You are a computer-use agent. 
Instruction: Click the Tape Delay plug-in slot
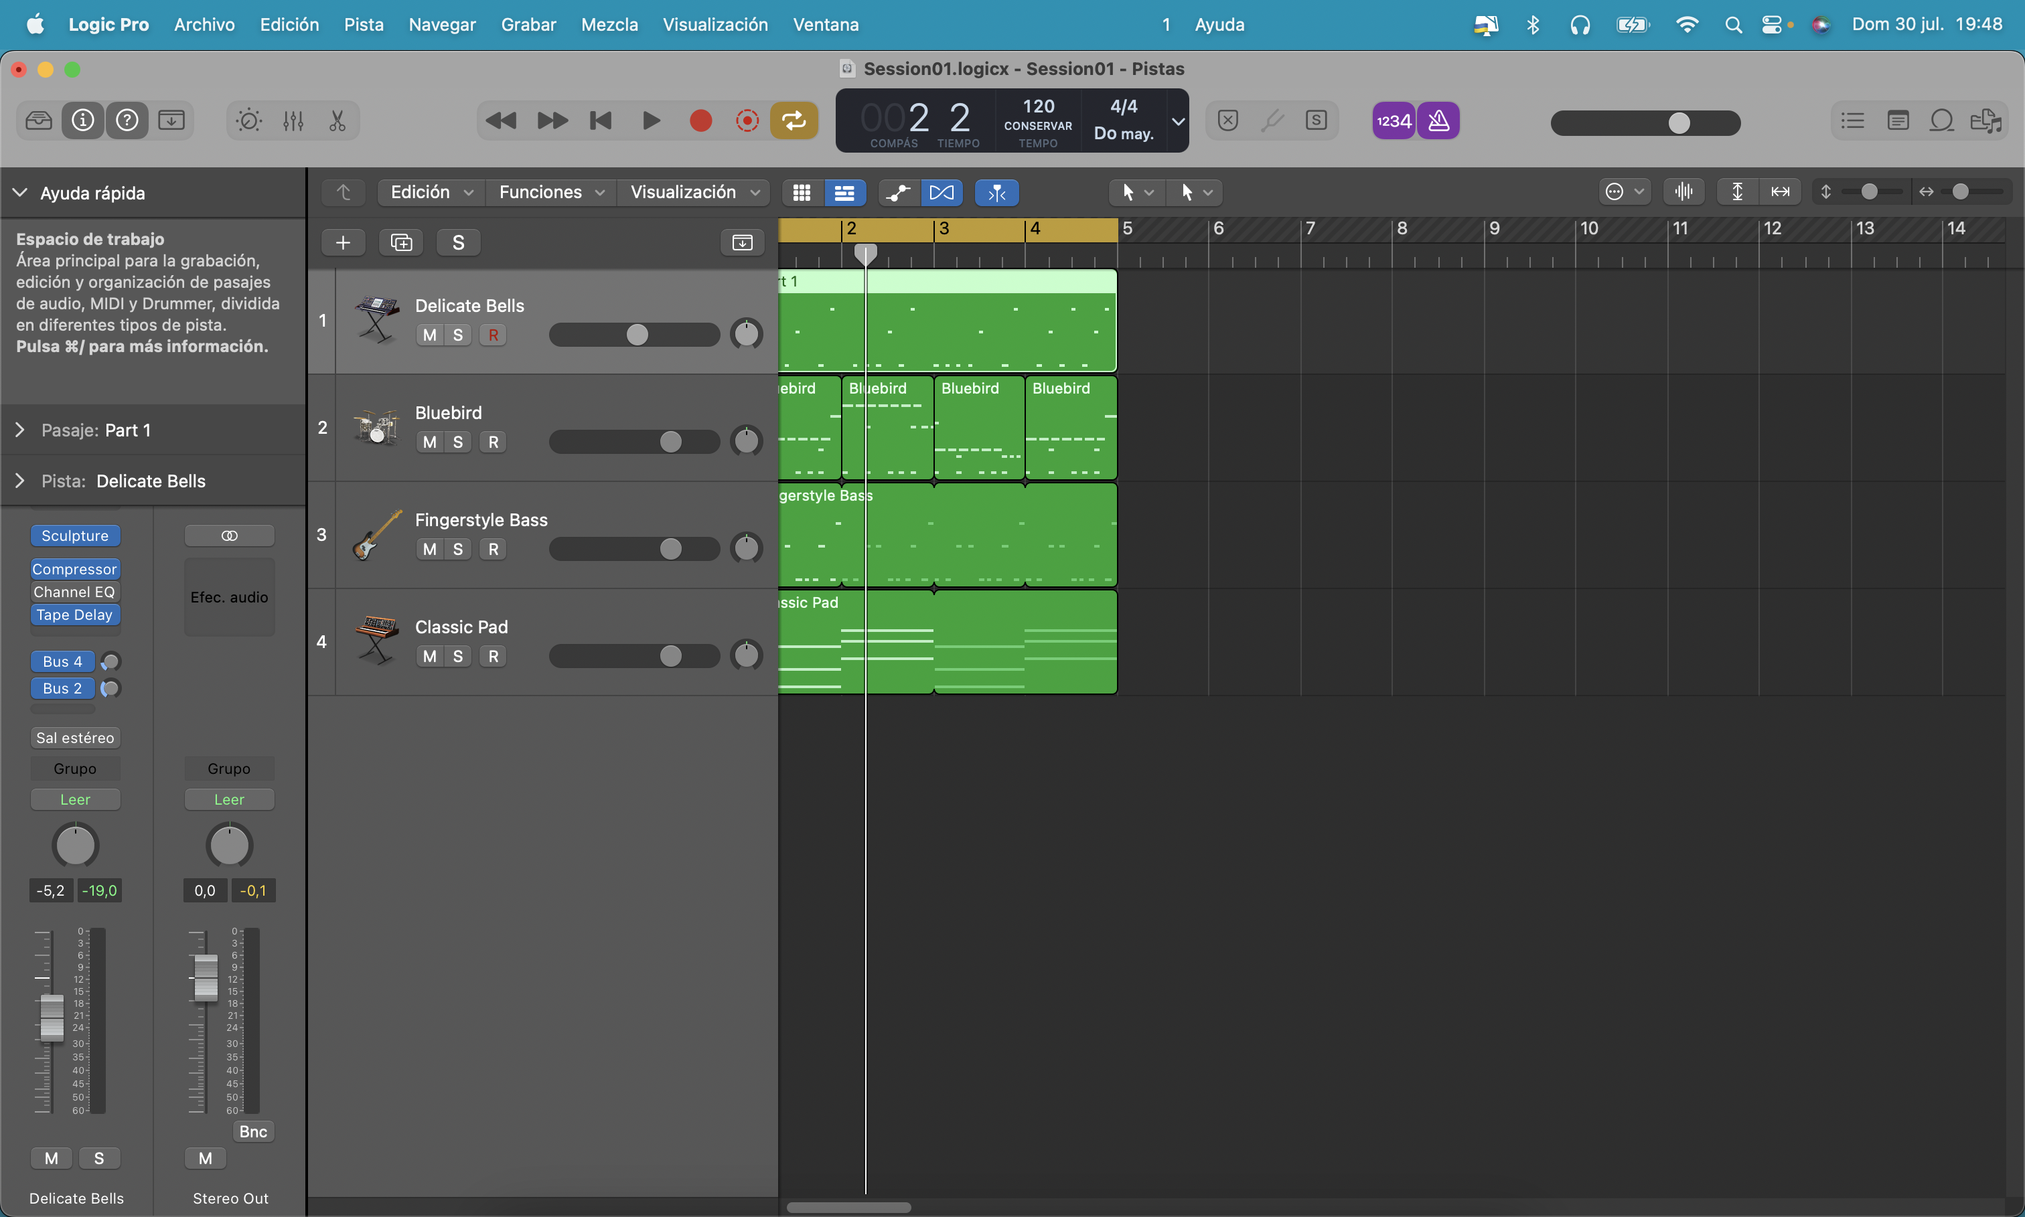coord(76,615)
